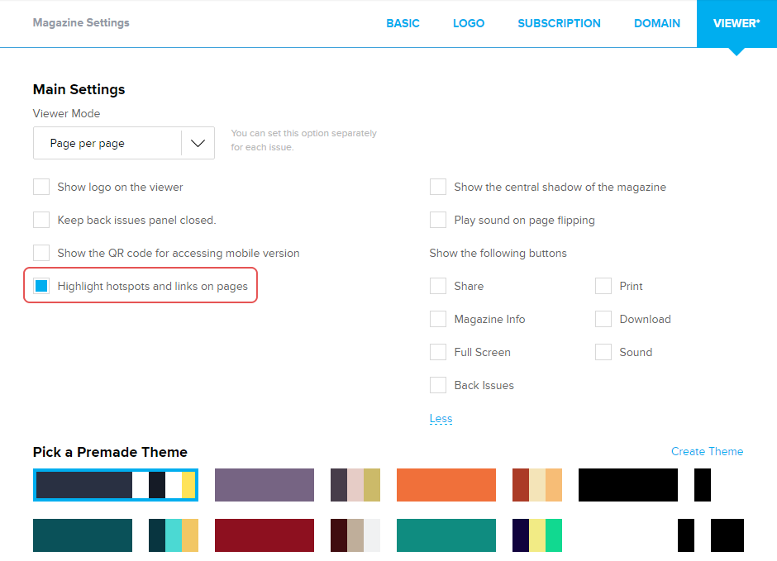Toggle Play sound on page flipping

click(x=438, y=220)
